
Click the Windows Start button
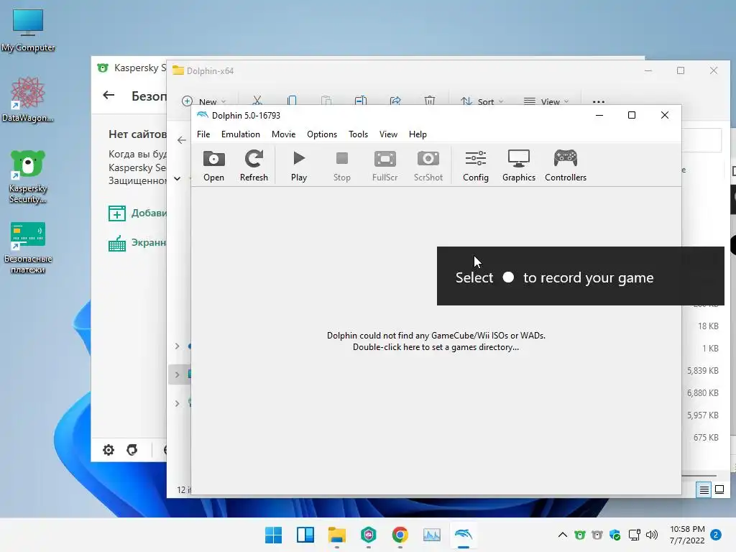(x=273, y=535)
